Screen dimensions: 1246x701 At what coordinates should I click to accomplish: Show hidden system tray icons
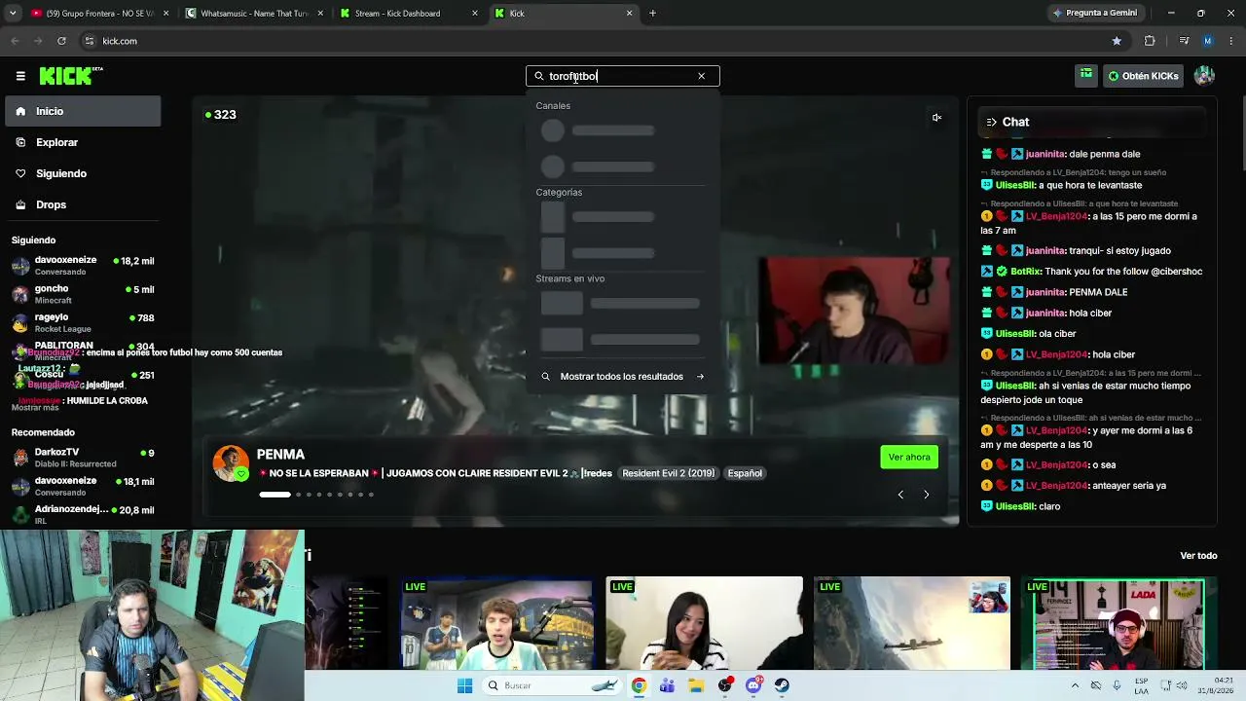1075,685
